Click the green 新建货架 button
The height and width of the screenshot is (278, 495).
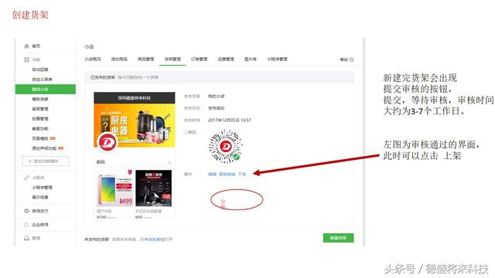coord(339,238)
